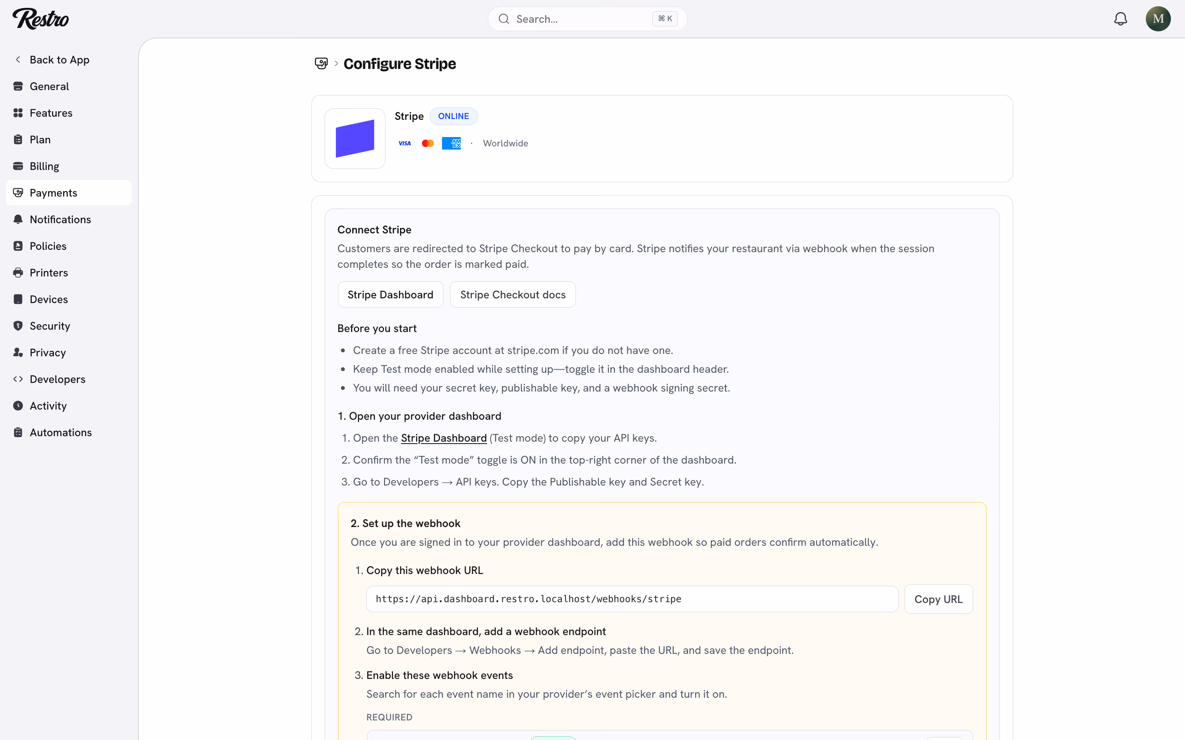Open Printers label in sidebar
Image resolution: width=1185 pixels, height=740 pixels.
(49, 273)
